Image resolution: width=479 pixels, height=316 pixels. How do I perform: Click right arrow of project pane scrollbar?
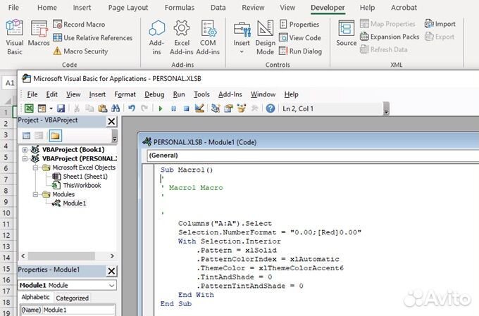[x=112, y=256]
